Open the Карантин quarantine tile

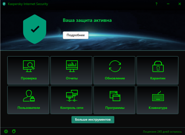pos(157,70)
